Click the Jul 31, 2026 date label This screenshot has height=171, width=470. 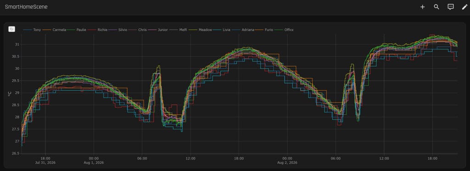(x=45, y=163)
